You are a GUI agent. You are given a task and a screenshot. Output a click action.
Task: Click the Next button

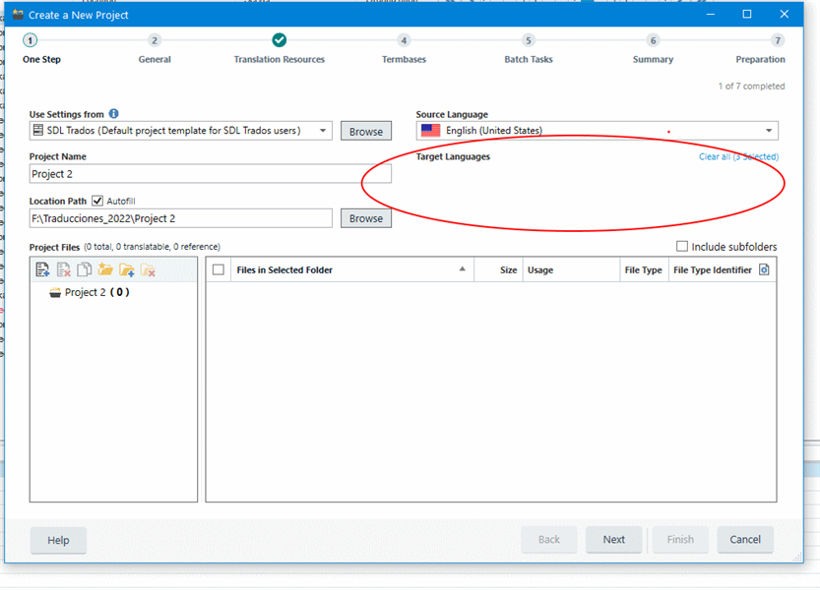click(x=613, y=539)
